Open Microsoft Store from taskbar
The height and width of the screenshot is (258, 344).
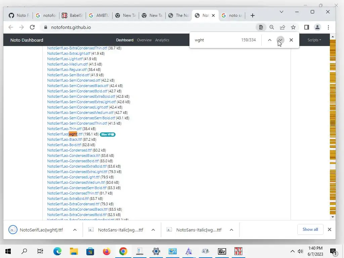pyautogui.click(x=90, y=251)
